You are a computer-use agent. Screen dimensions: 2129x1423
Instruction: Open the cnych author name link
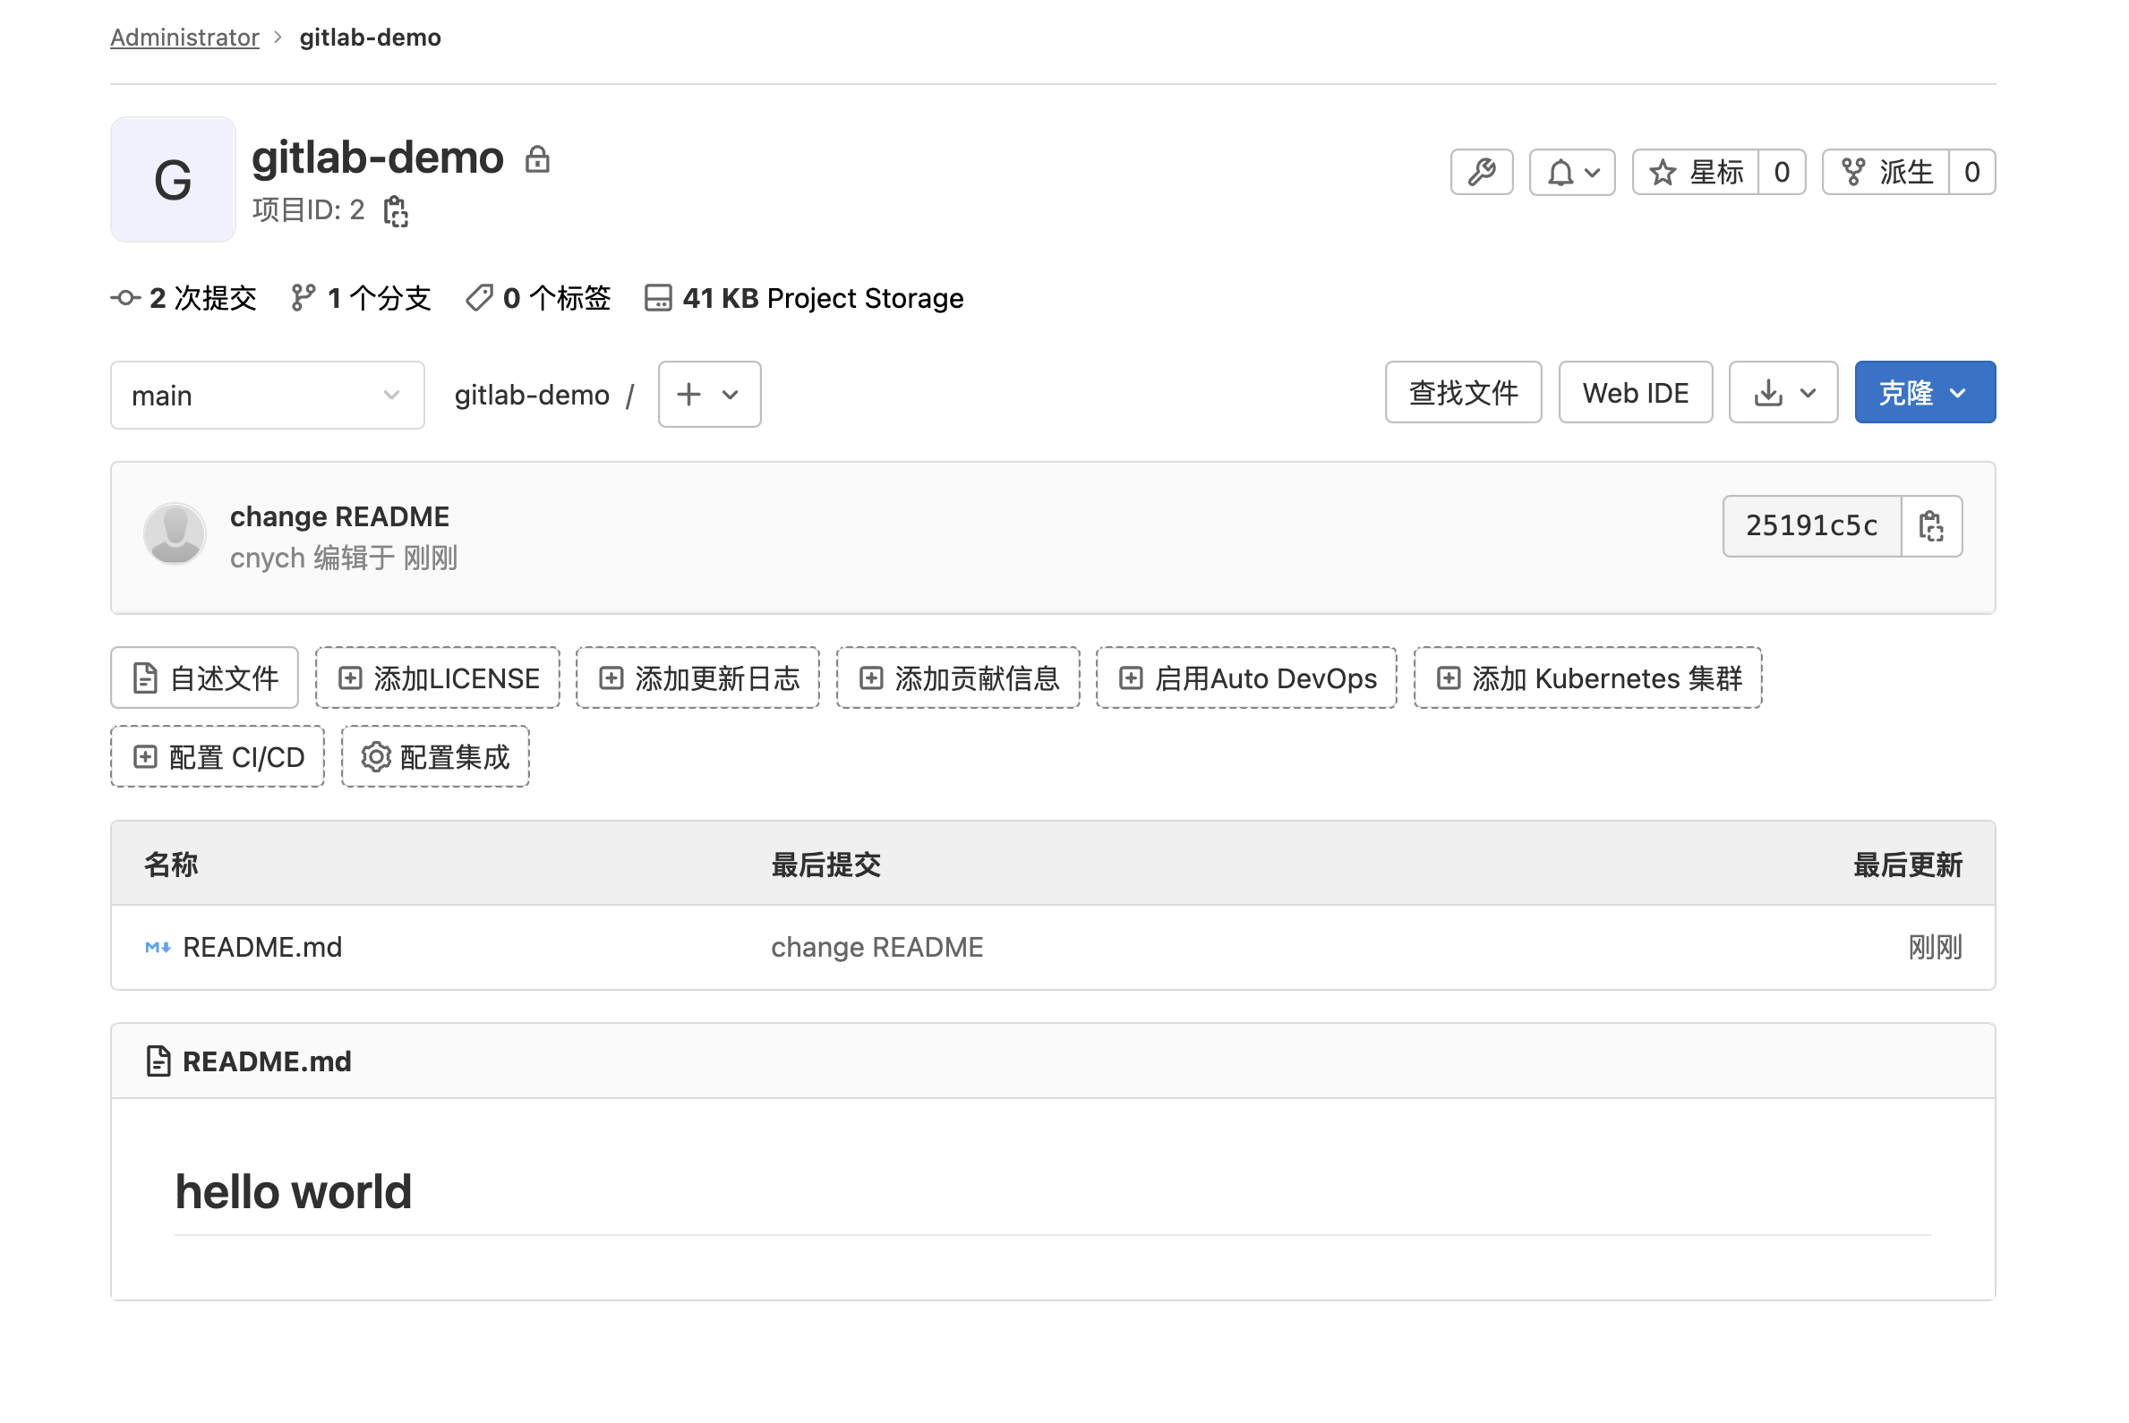tap(267, 558)
